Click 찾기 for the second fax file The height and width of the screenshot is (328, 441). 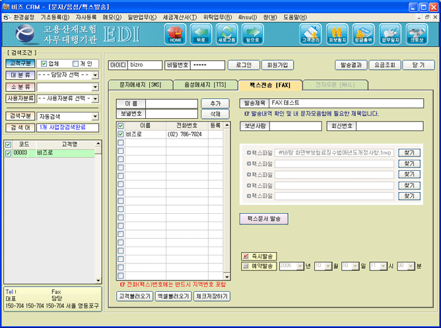[x=409, y=164]
